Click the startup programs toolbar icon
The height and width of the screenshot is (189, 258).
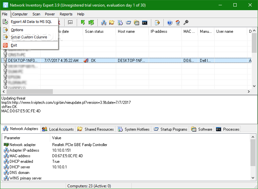point(128,23)
